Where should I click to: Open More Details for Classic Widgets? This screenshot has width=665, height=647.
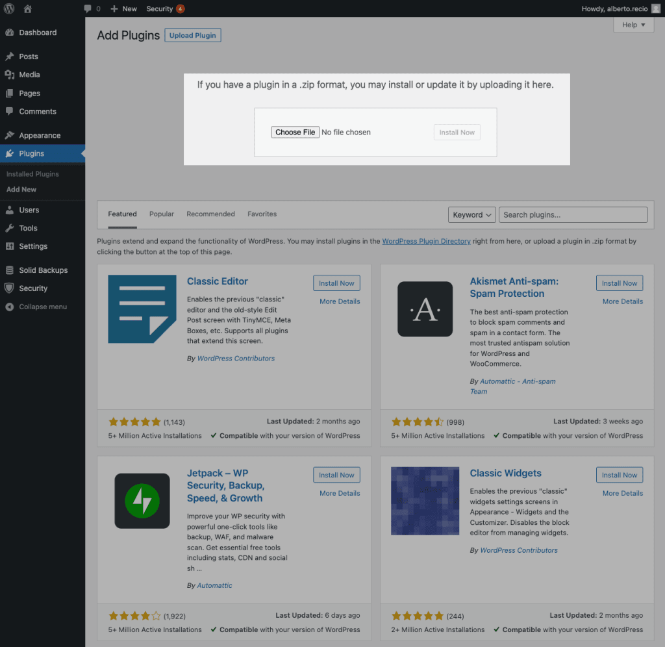coord(623,493)
